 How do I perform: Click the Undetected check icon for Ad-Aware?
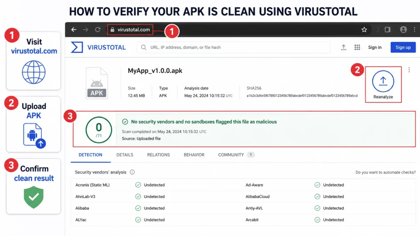[317, 185]
